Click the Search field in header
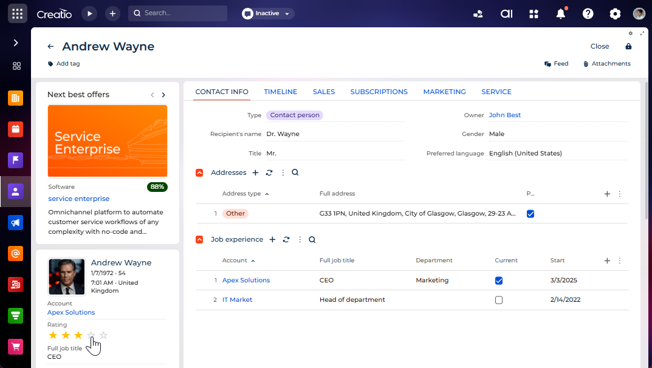The image size is (652, 368). [177, 13]
